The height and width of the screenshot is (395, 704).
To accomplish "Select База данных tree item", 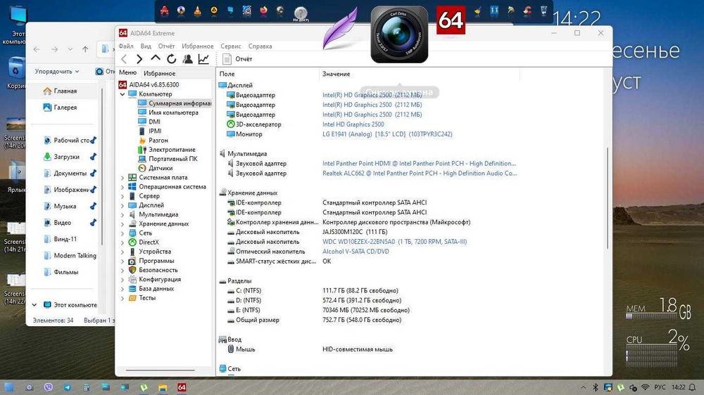I will (151, 289).
